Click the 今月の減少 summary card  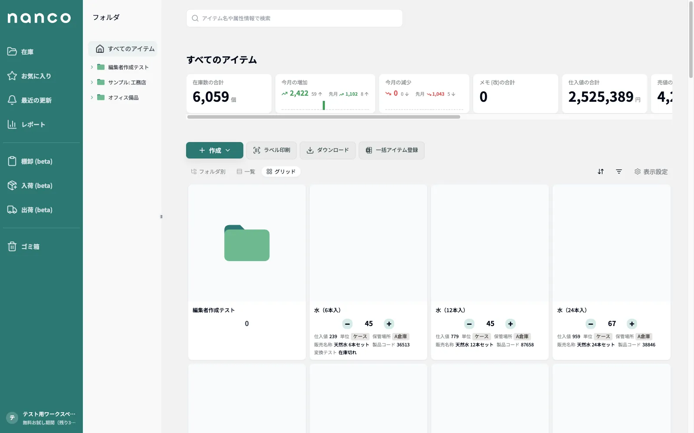tap(424, 94)
